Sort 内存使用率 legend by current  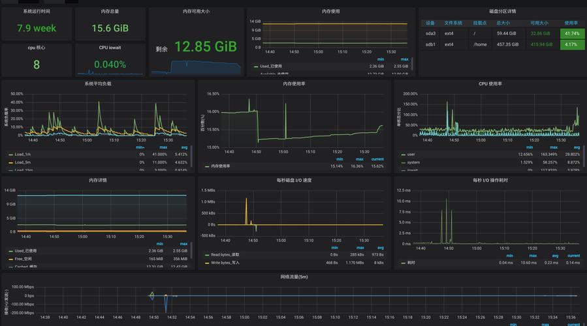(377, 160)
